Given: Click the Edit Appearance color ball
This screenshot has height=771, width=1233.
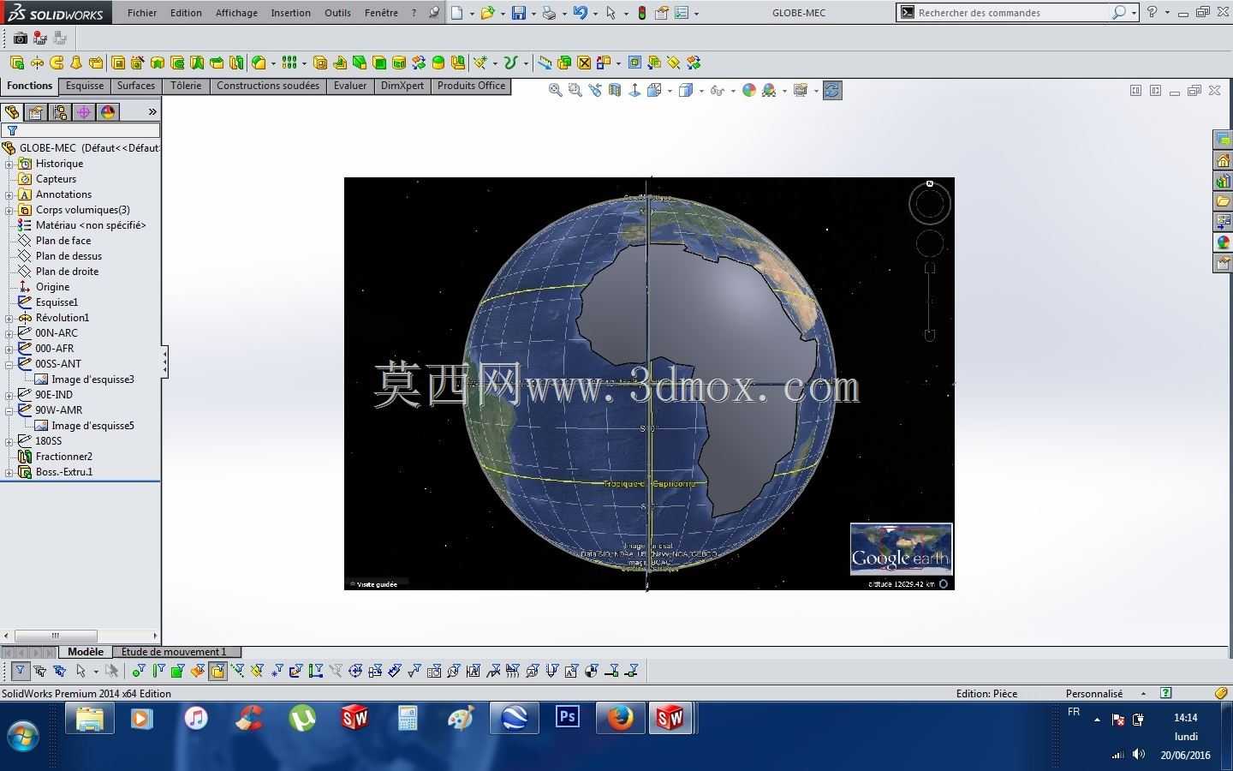Looking at the screenshot, I should (x=749, y=90).
